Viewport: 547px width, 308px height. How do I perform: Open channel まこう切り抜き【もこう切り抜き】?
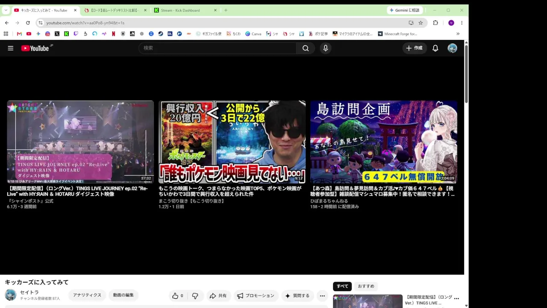(x=192, y=201)
